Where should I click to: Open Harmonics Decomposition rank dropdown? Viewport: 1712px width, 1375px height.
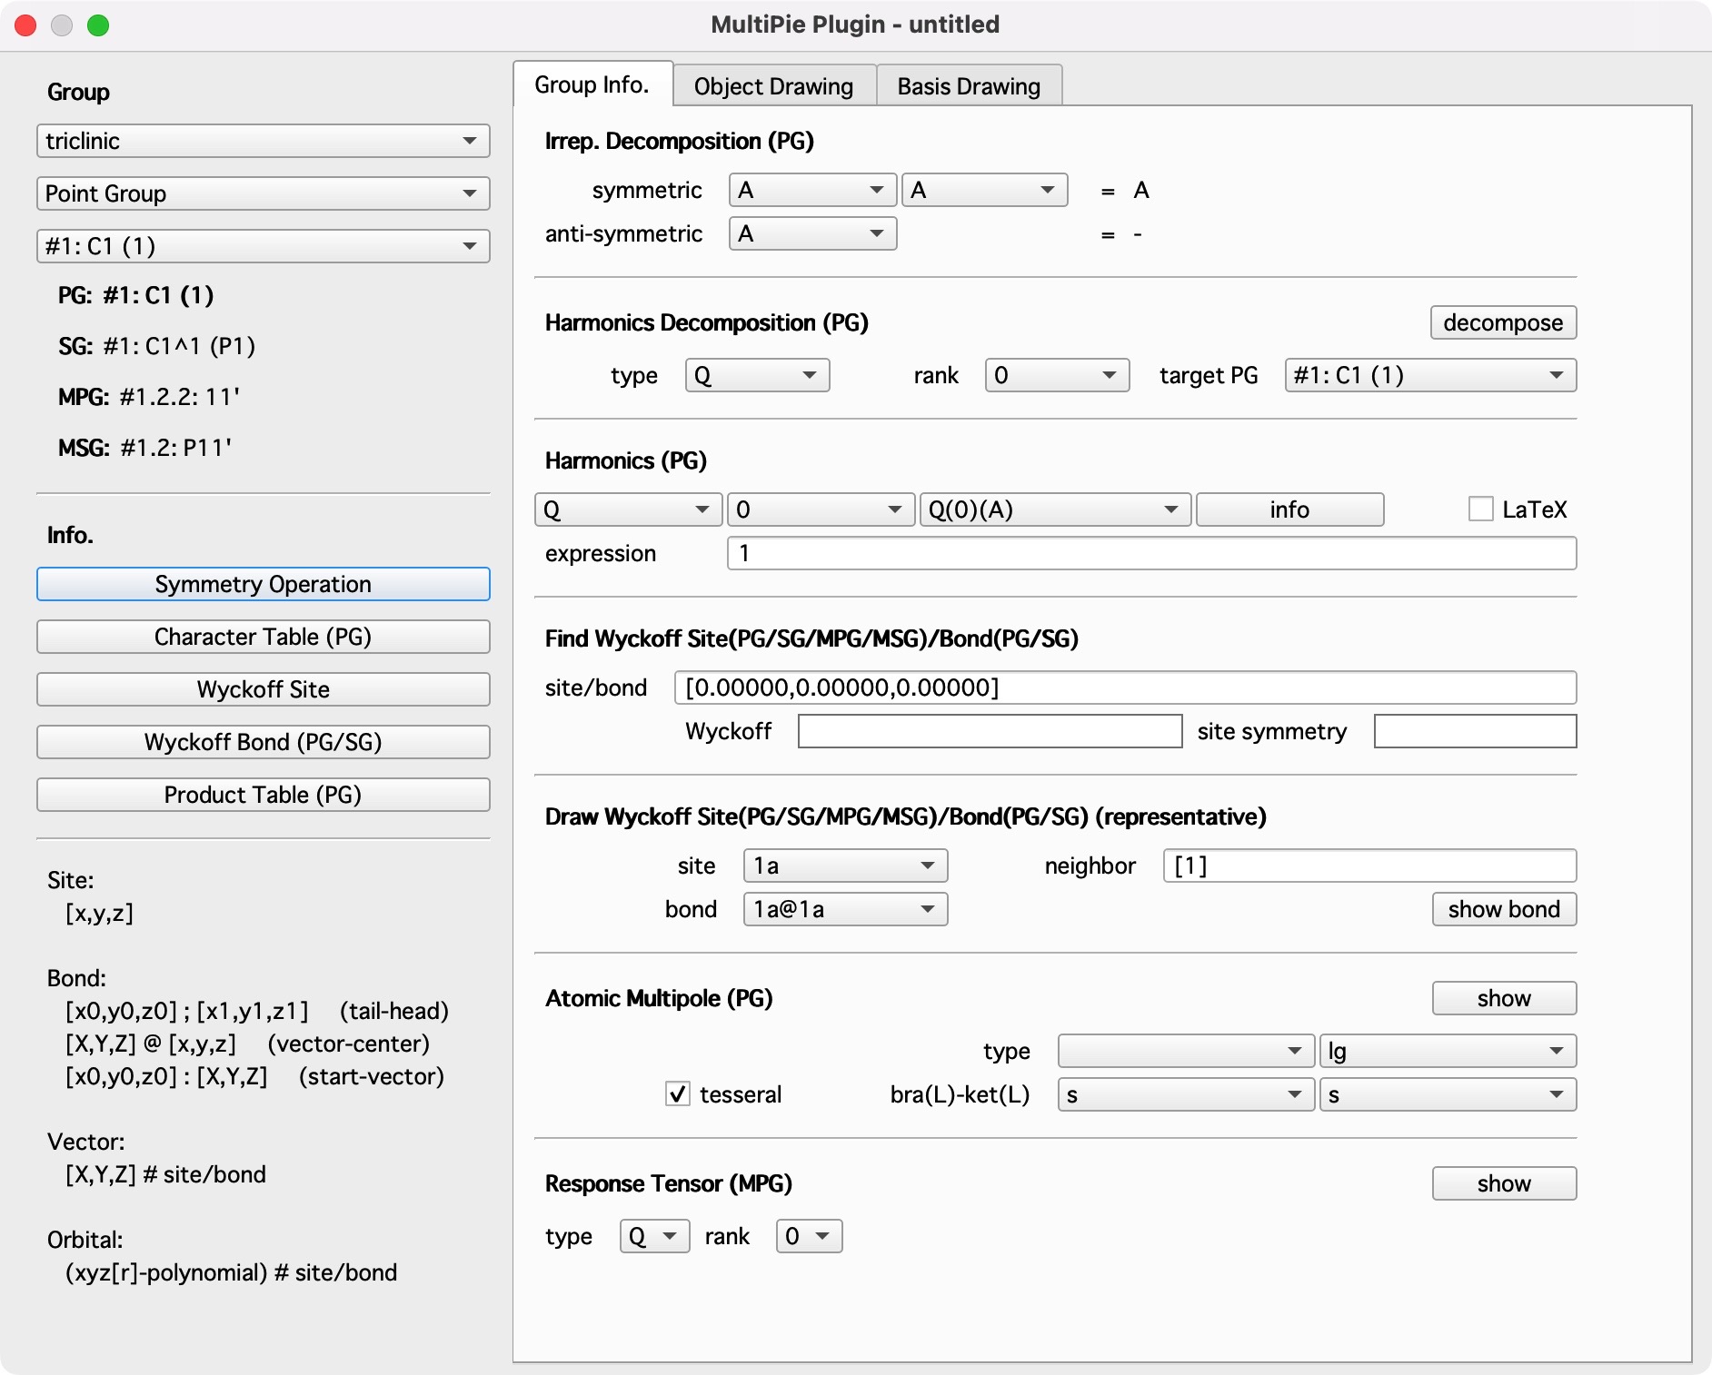tap(1056, 375)
